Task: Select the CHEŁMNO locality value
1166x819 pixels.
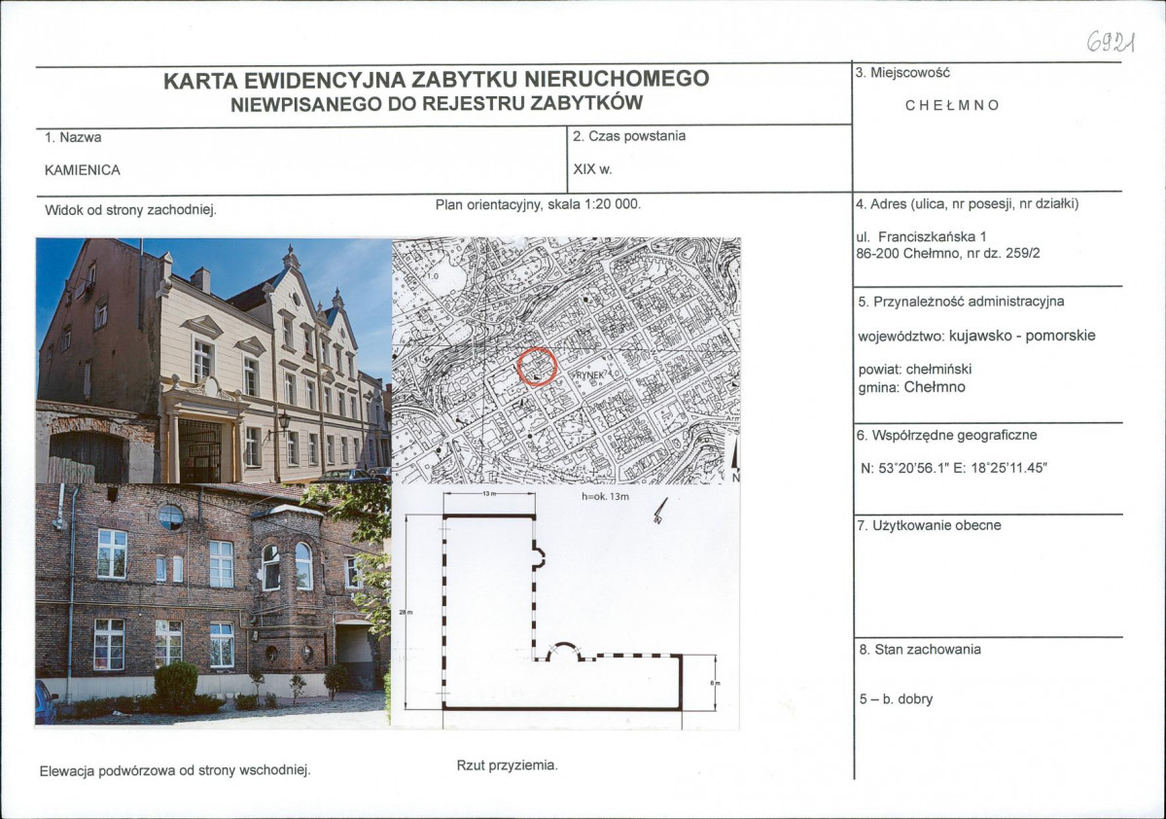Action: click(x=952, y=105)
